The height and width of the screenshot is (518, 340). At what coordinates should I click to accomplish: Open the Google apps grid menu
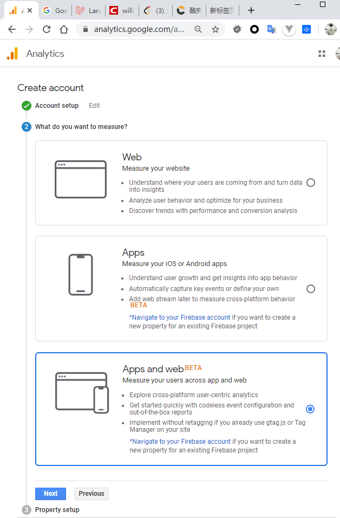322,54
